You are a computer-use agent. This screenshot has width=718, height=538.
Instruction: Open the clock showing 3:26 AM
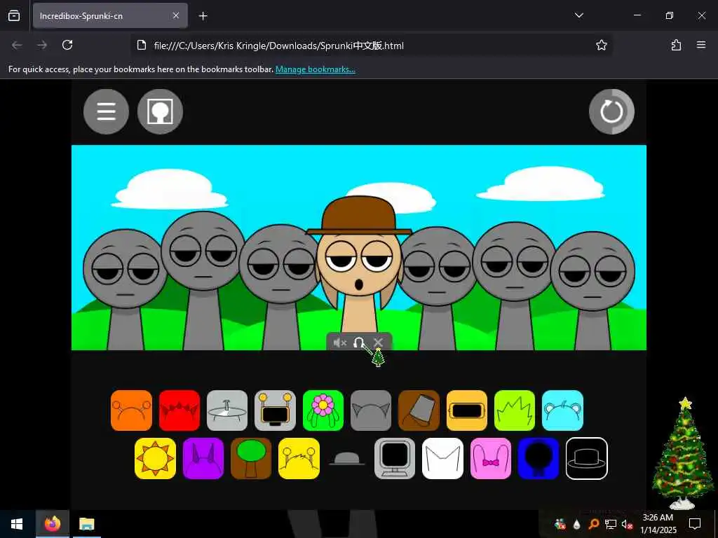pos(658,524)
